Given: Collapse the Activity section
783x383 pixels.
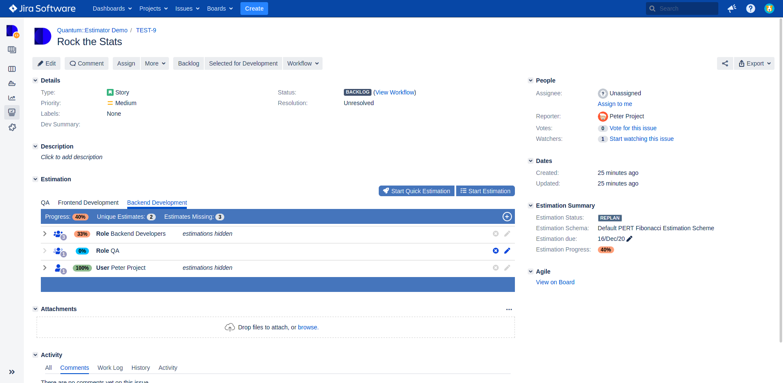Looking at the screenshot, I should (x=35, y=355).
